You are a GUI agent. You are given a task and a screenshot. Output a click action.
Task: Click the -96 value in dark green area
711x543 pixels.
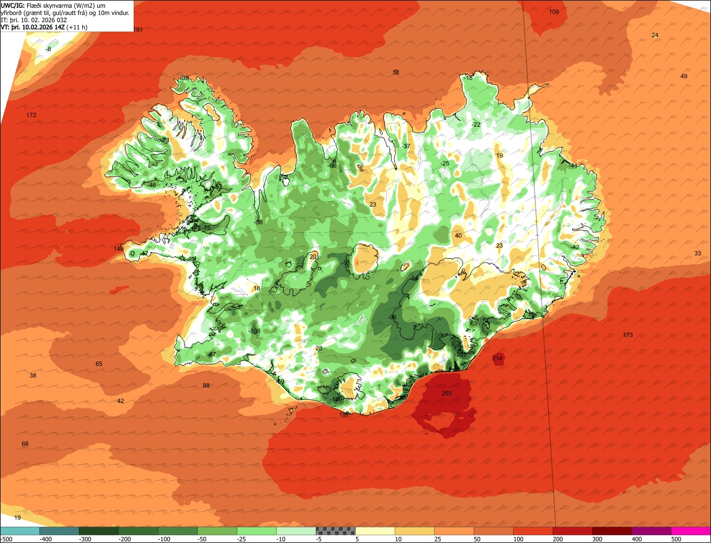click(x=392, y=317)
